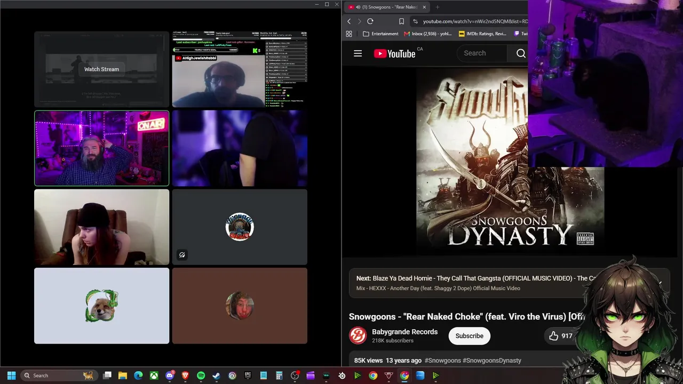Open the first Google Chrome taskbar icon
Screen dimensions: 683x384
pyautogui.click(x=373, y=375)
